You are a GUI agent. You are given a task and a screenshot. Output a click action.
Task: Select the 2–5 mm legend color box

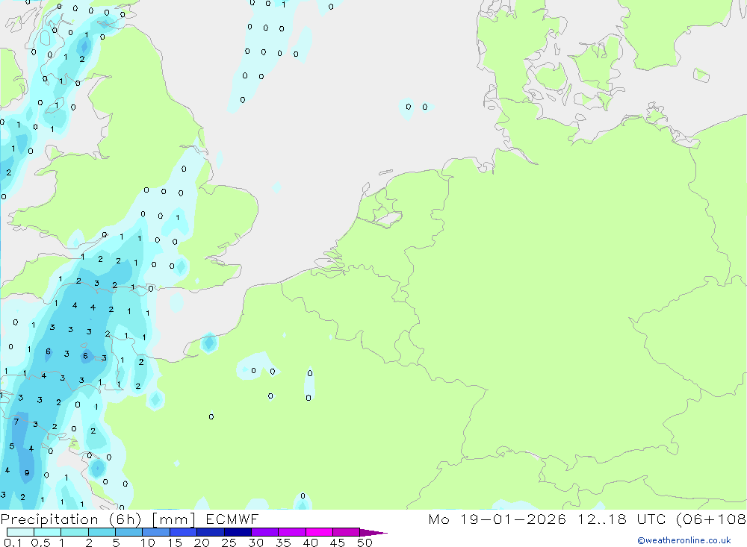pyautogui.click(x=102, y=532)
